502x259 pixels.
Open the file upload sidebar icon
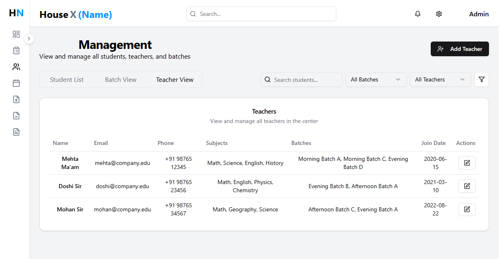[x=16, y=99]
